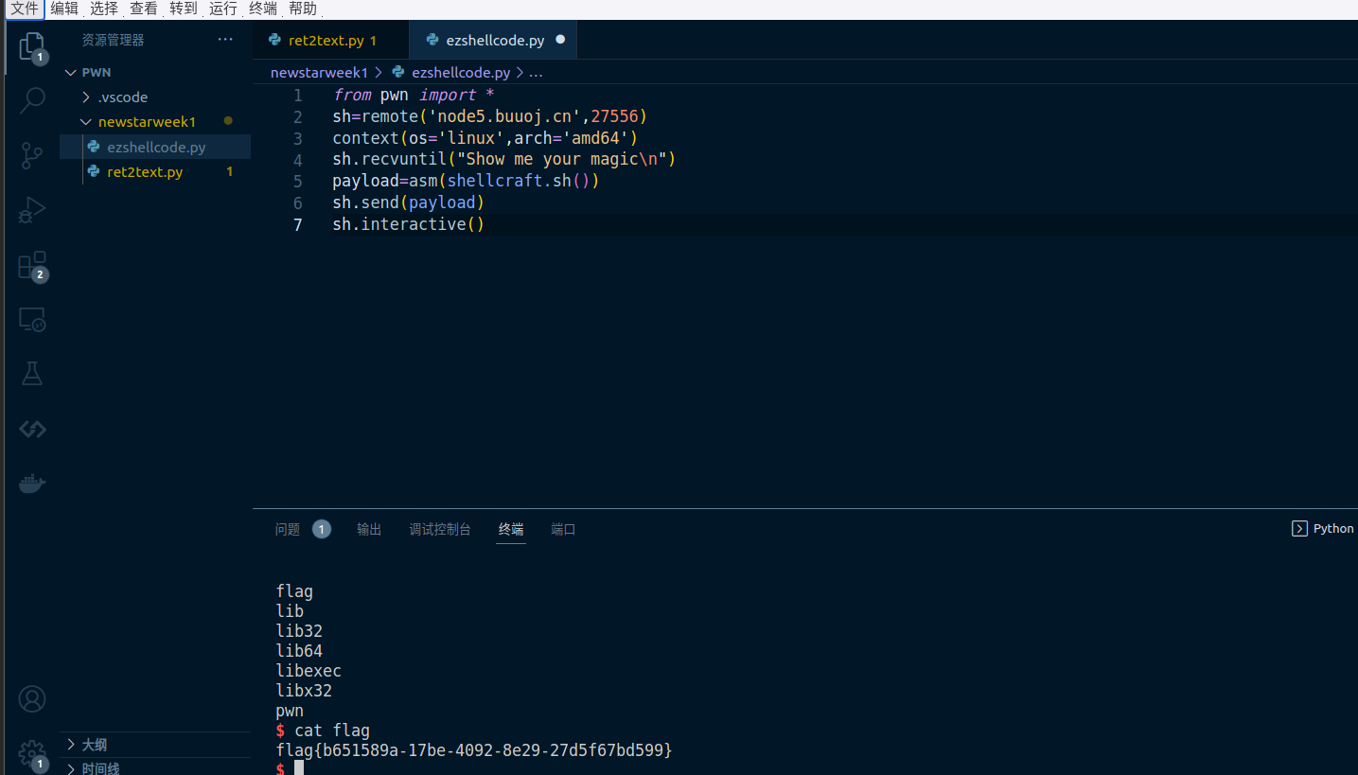Collapse the newstarweek1 folder
Screen dimensions: 1358x775
(x=87, y=122)
